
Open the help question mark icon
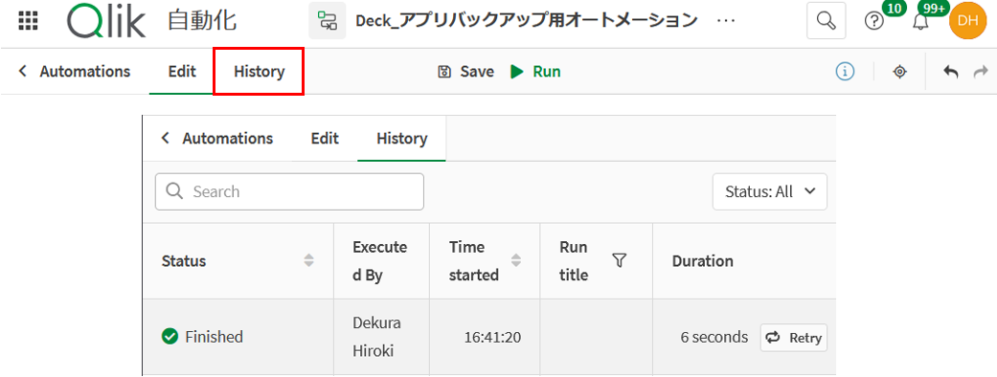[x=874, y=21]
